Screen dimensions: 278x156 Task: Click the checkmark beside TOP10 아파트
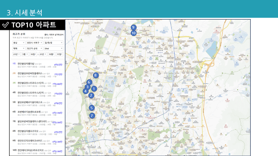coord(6,25)
